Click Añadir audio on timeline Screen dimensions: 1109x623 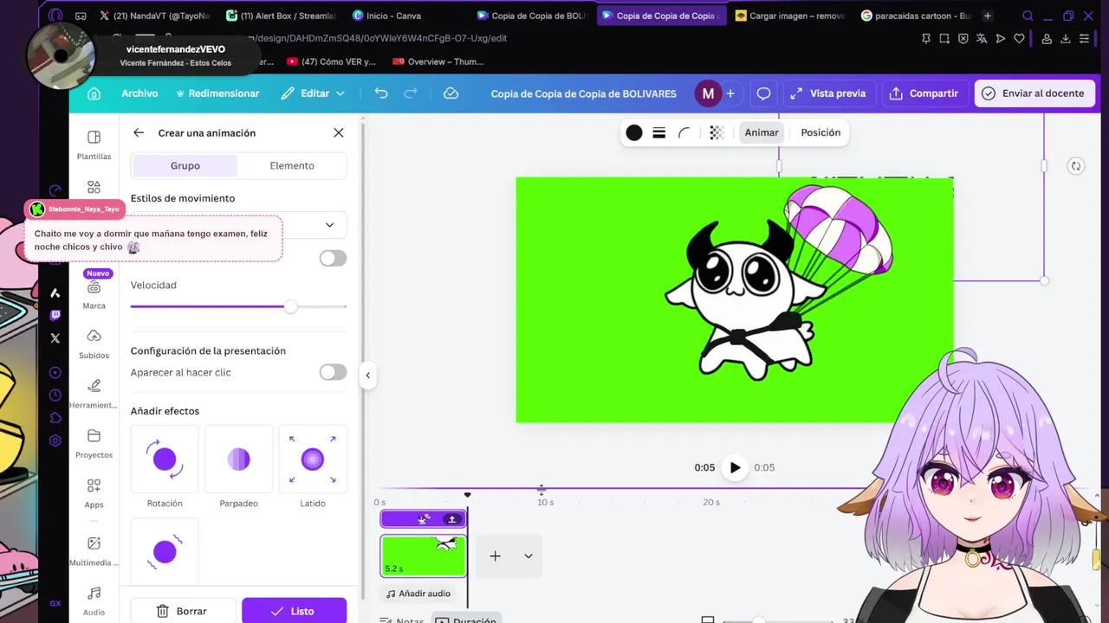coord(419,594)
